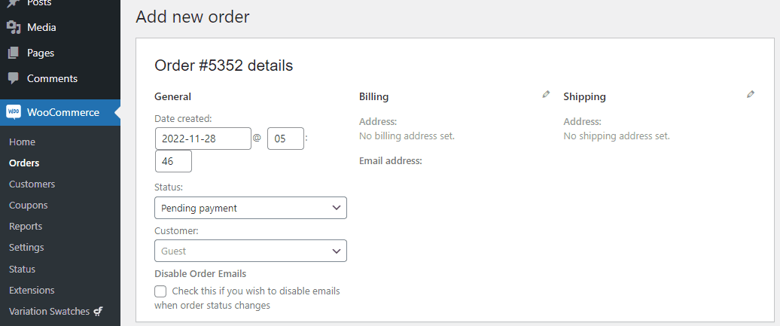
Task: Click the hour input field showing 05
Action: click(x=285, y=139)
